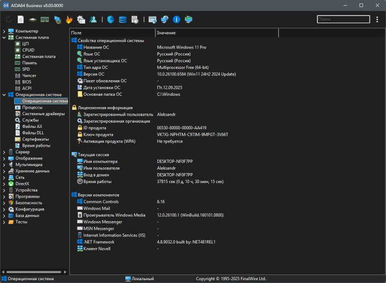Open Процессы in the sidebar tree
The height and width of the screenshot is (283, 386).
32,107
